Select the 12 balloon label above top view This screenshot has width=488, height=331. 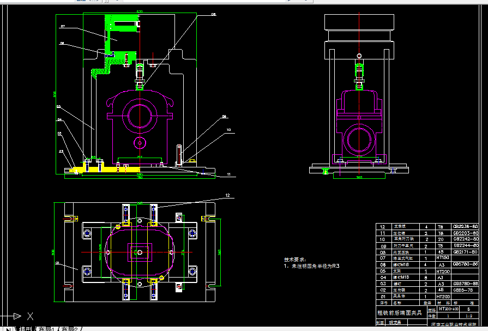tap(227, 195)
